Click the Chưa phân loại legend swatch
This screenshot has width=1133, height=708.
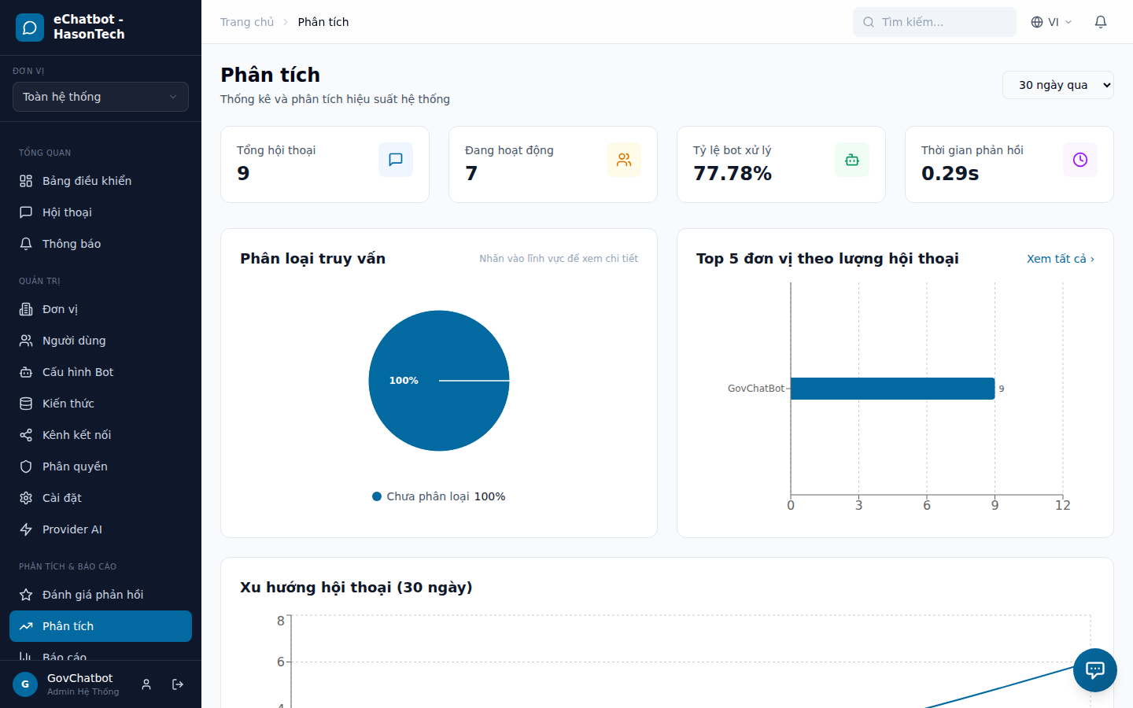click(376, 496)
